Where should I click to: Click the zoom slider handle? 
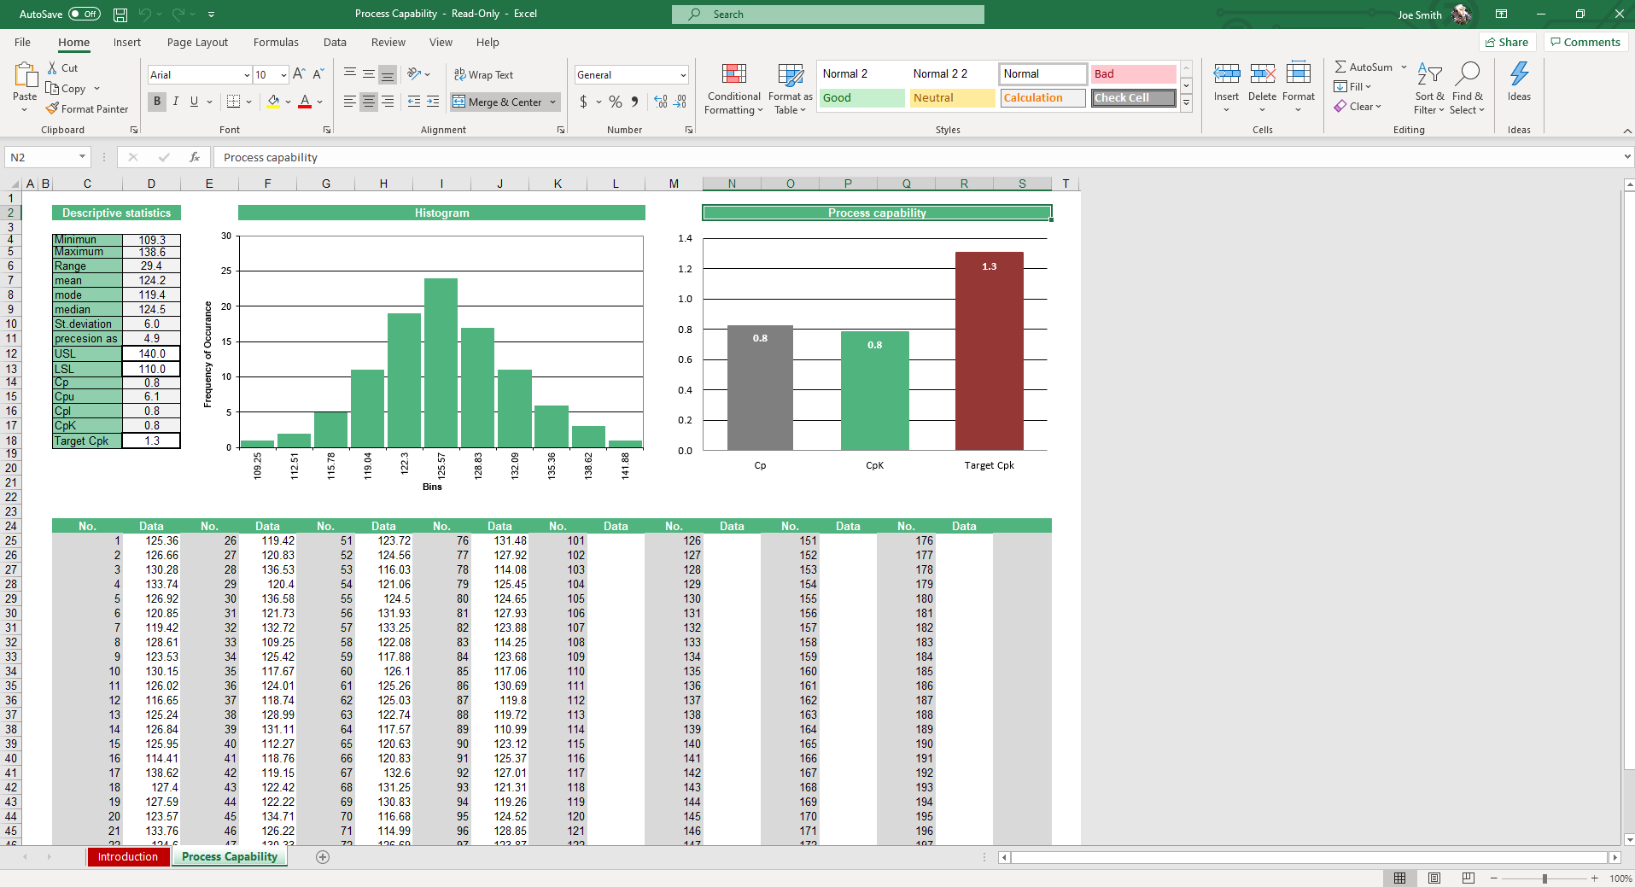pos(1544,878)
